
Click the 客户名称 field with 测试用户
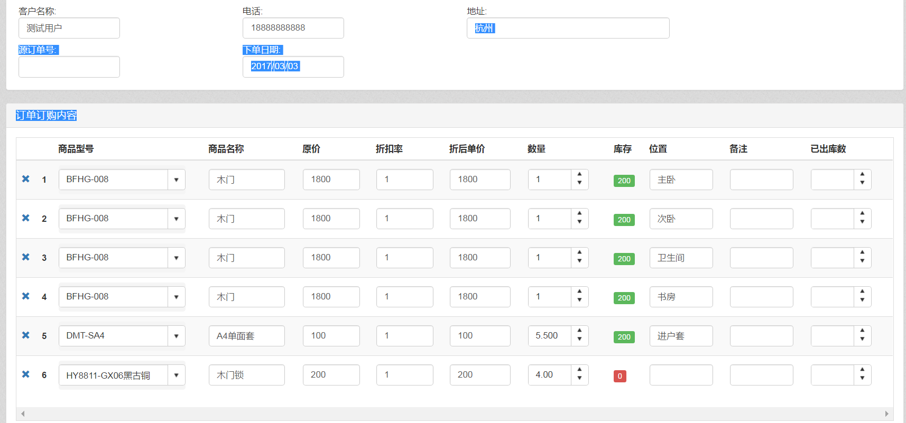pyautogui.click(x=69, y=28)
